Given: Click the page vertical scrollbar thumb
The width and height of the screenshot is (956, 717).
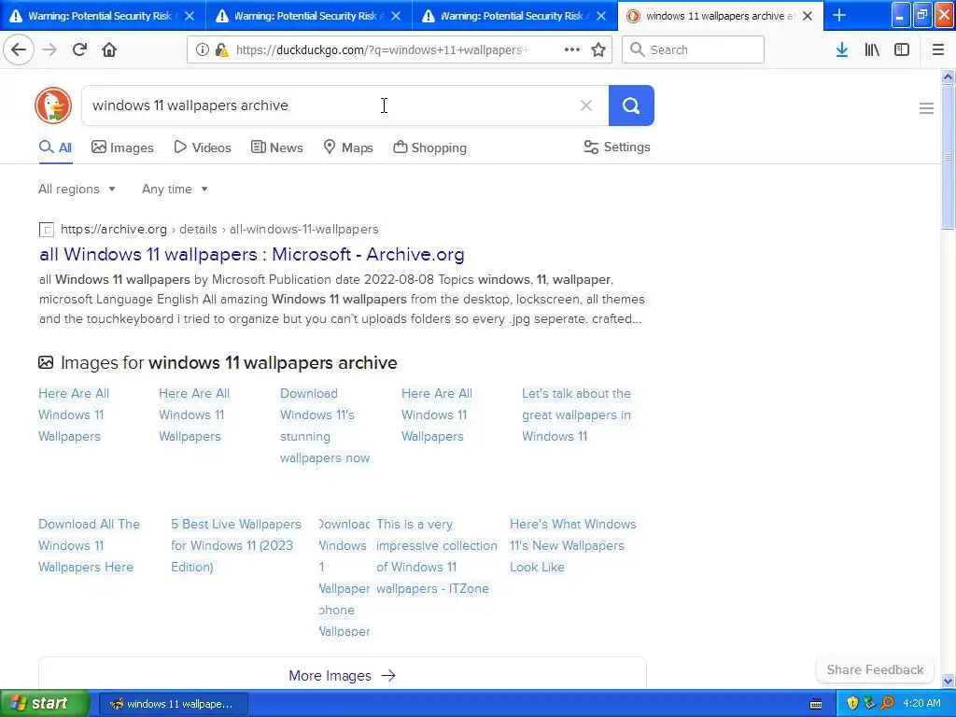Looking at the screenshot, I should coord(948,157).
